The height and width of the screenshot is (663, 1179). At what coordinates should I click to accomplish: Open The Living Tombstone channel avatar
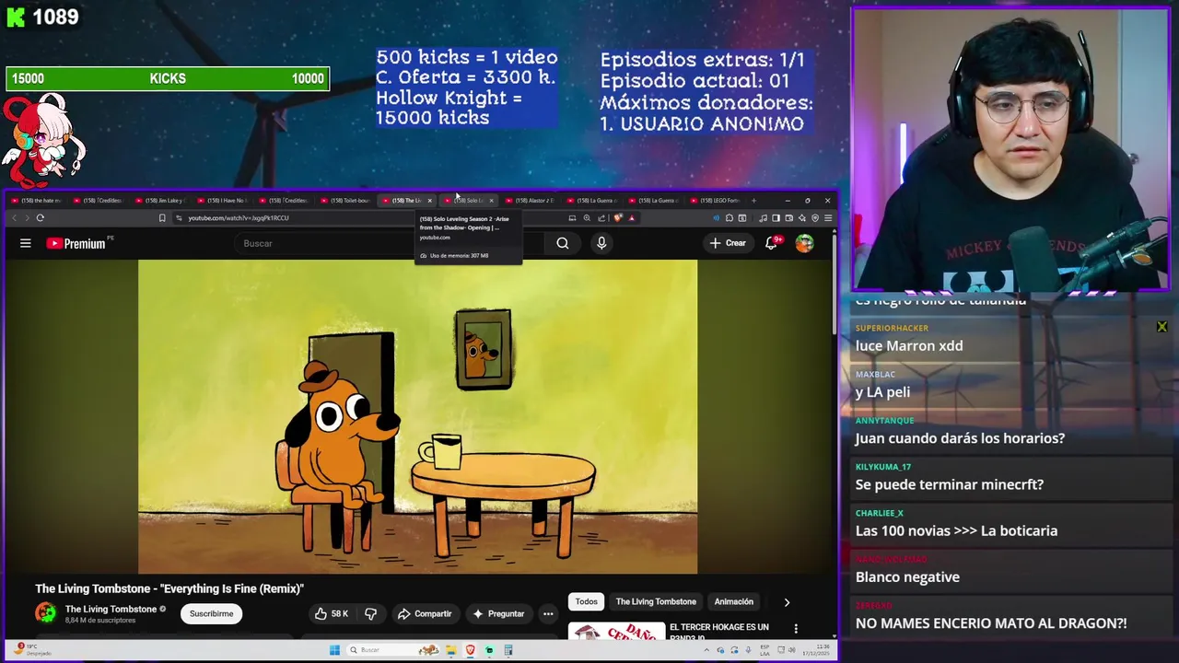45,613
